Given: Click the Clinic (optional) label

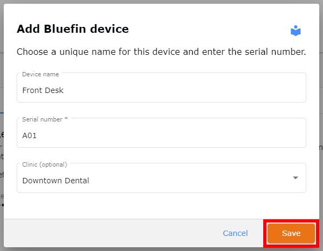Looking at the screenshot, I should (45, 164).
